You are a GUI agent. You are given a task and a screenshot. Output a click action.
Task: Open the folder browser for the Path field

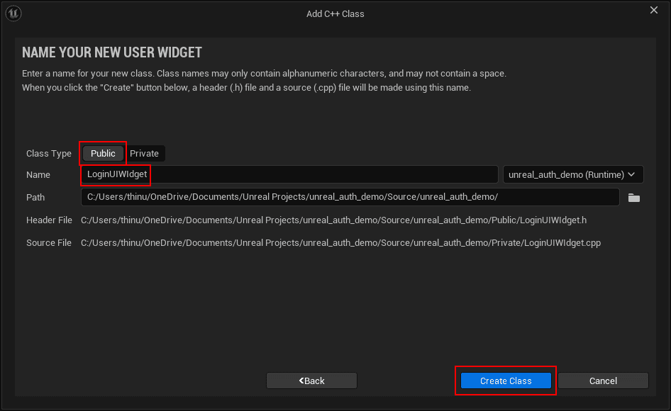coord(633,198)
